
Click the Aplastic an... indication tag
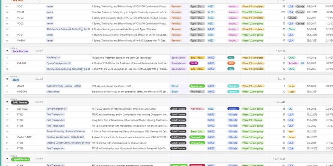click(197, 86)
